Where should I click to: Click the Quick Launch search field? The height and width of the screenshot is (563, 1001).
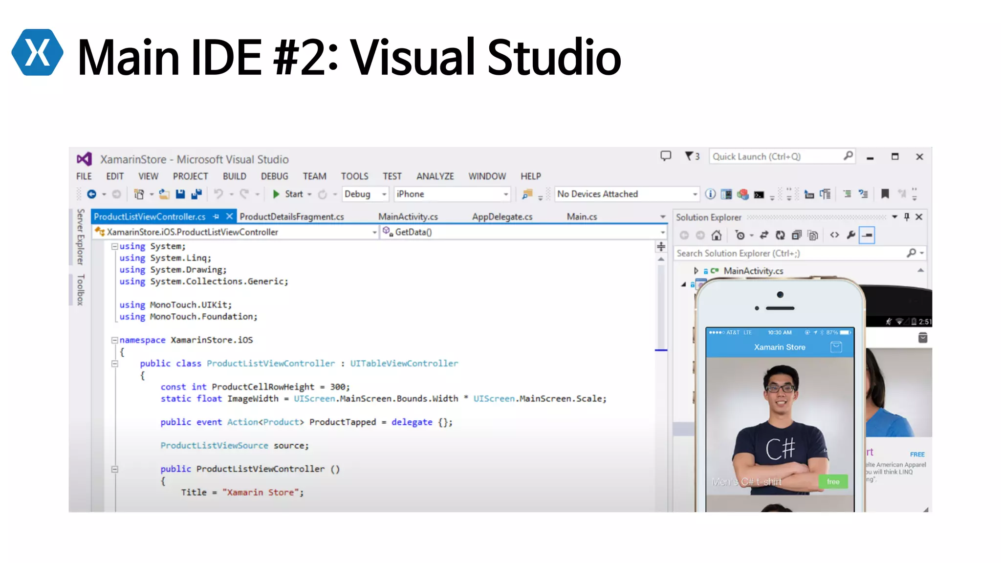pyautogui.click(x=782, y=156)
